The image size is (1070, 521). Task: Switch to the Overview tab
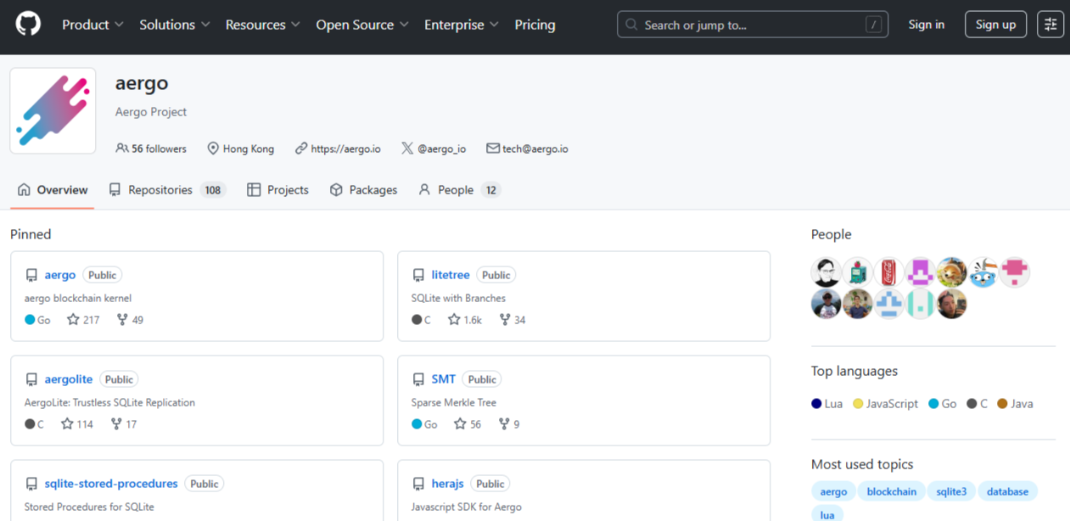tap(53, 190)
